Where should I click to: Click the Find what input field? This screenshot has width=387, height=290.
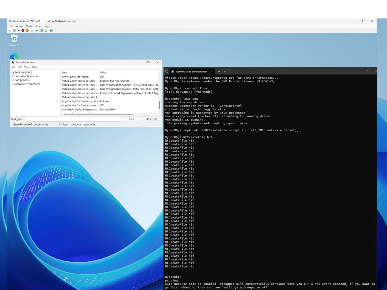[73, 119]
